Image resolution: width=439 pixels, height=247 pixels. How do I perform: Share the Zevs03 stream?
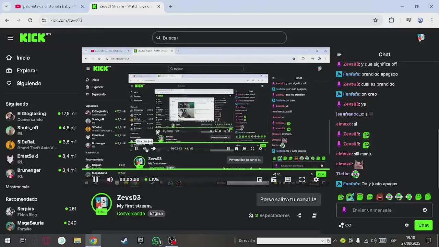pyautogui.click(x=299, y=215)
